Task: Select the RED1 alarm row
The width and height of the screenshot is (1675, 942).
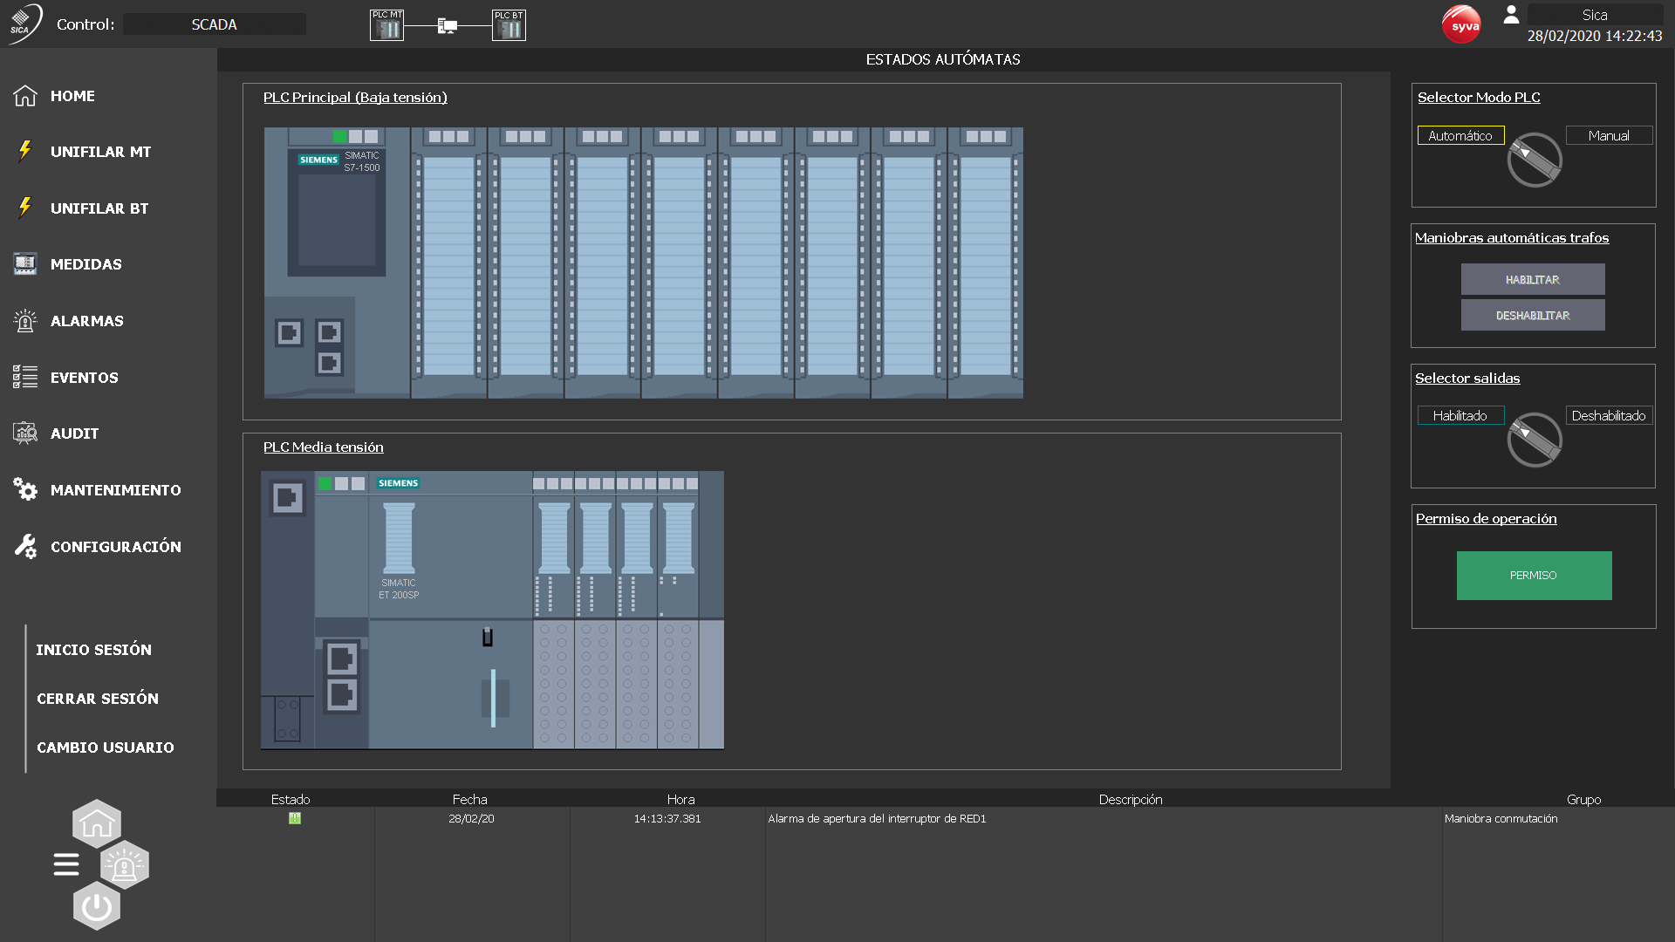Action: (876, 819)
